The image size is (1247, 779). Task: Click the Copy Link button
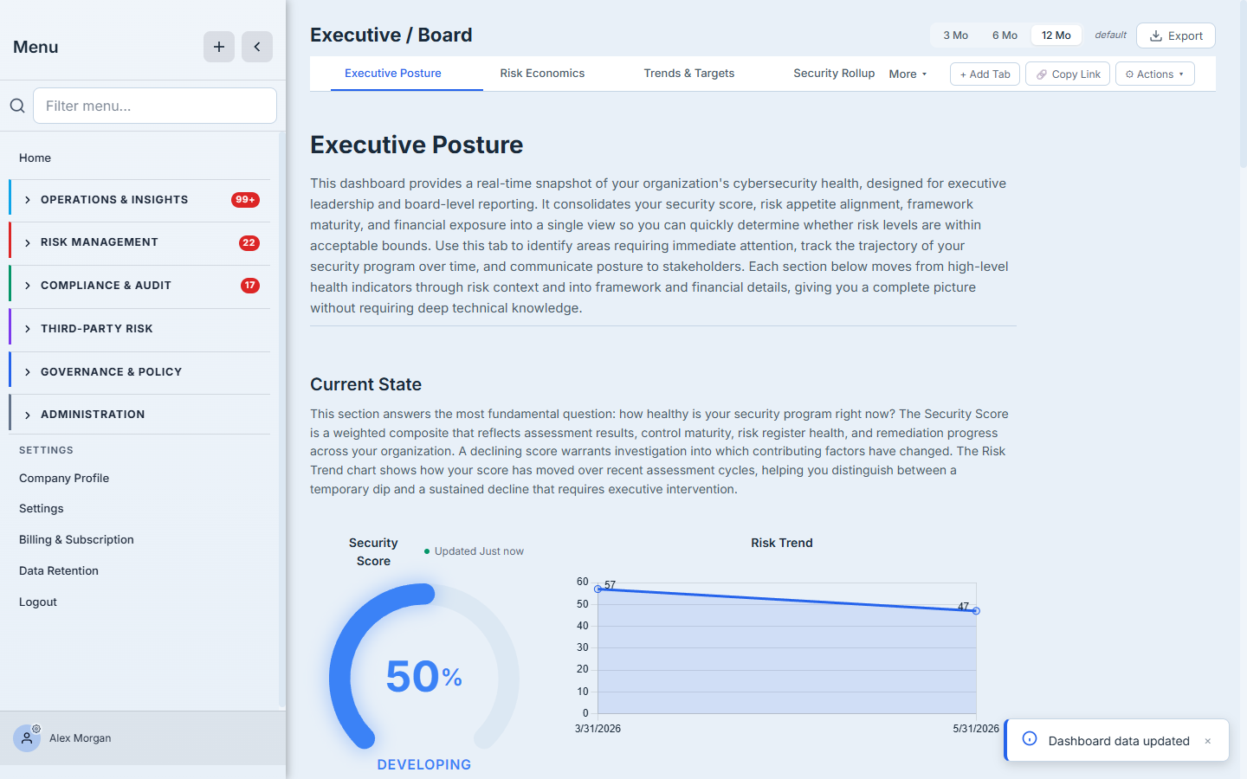pos(1068,74)
